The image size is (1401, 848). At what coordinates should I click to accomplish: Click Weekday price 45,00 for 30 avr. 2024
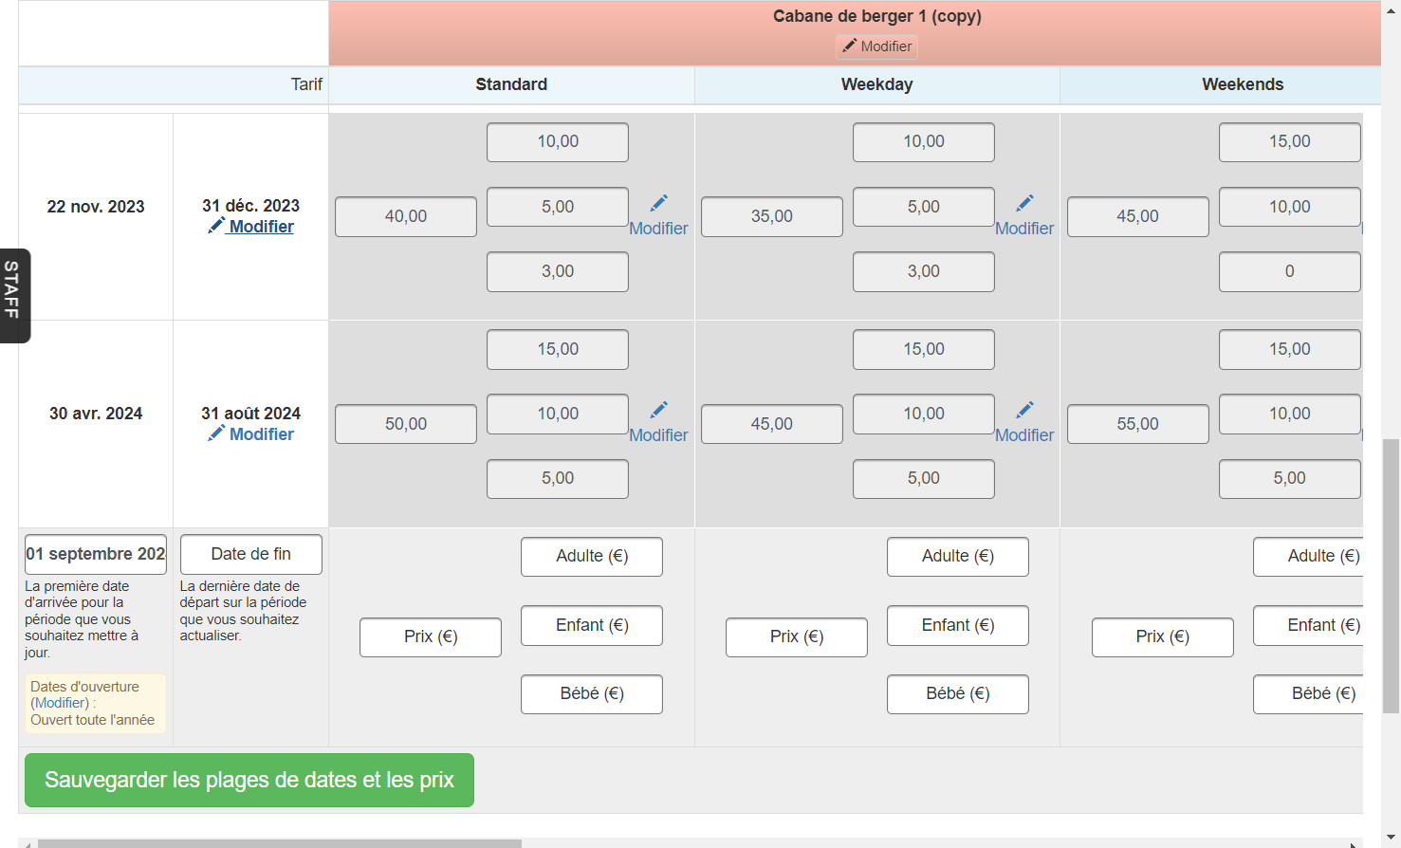click(x=772, y=424)
